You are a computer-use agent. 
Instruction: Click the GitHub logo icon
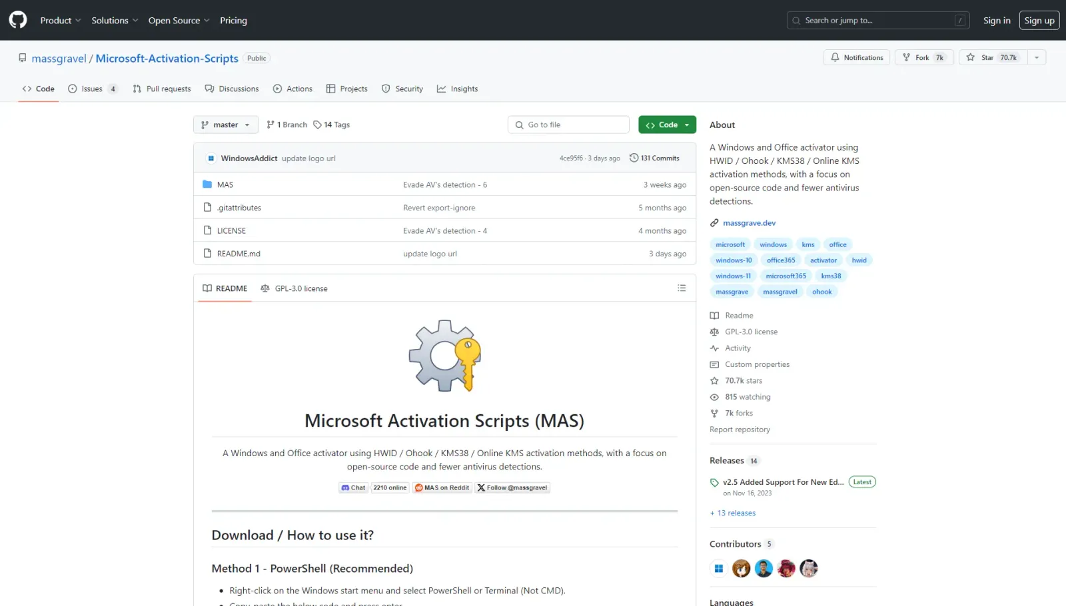pos(18,20)
